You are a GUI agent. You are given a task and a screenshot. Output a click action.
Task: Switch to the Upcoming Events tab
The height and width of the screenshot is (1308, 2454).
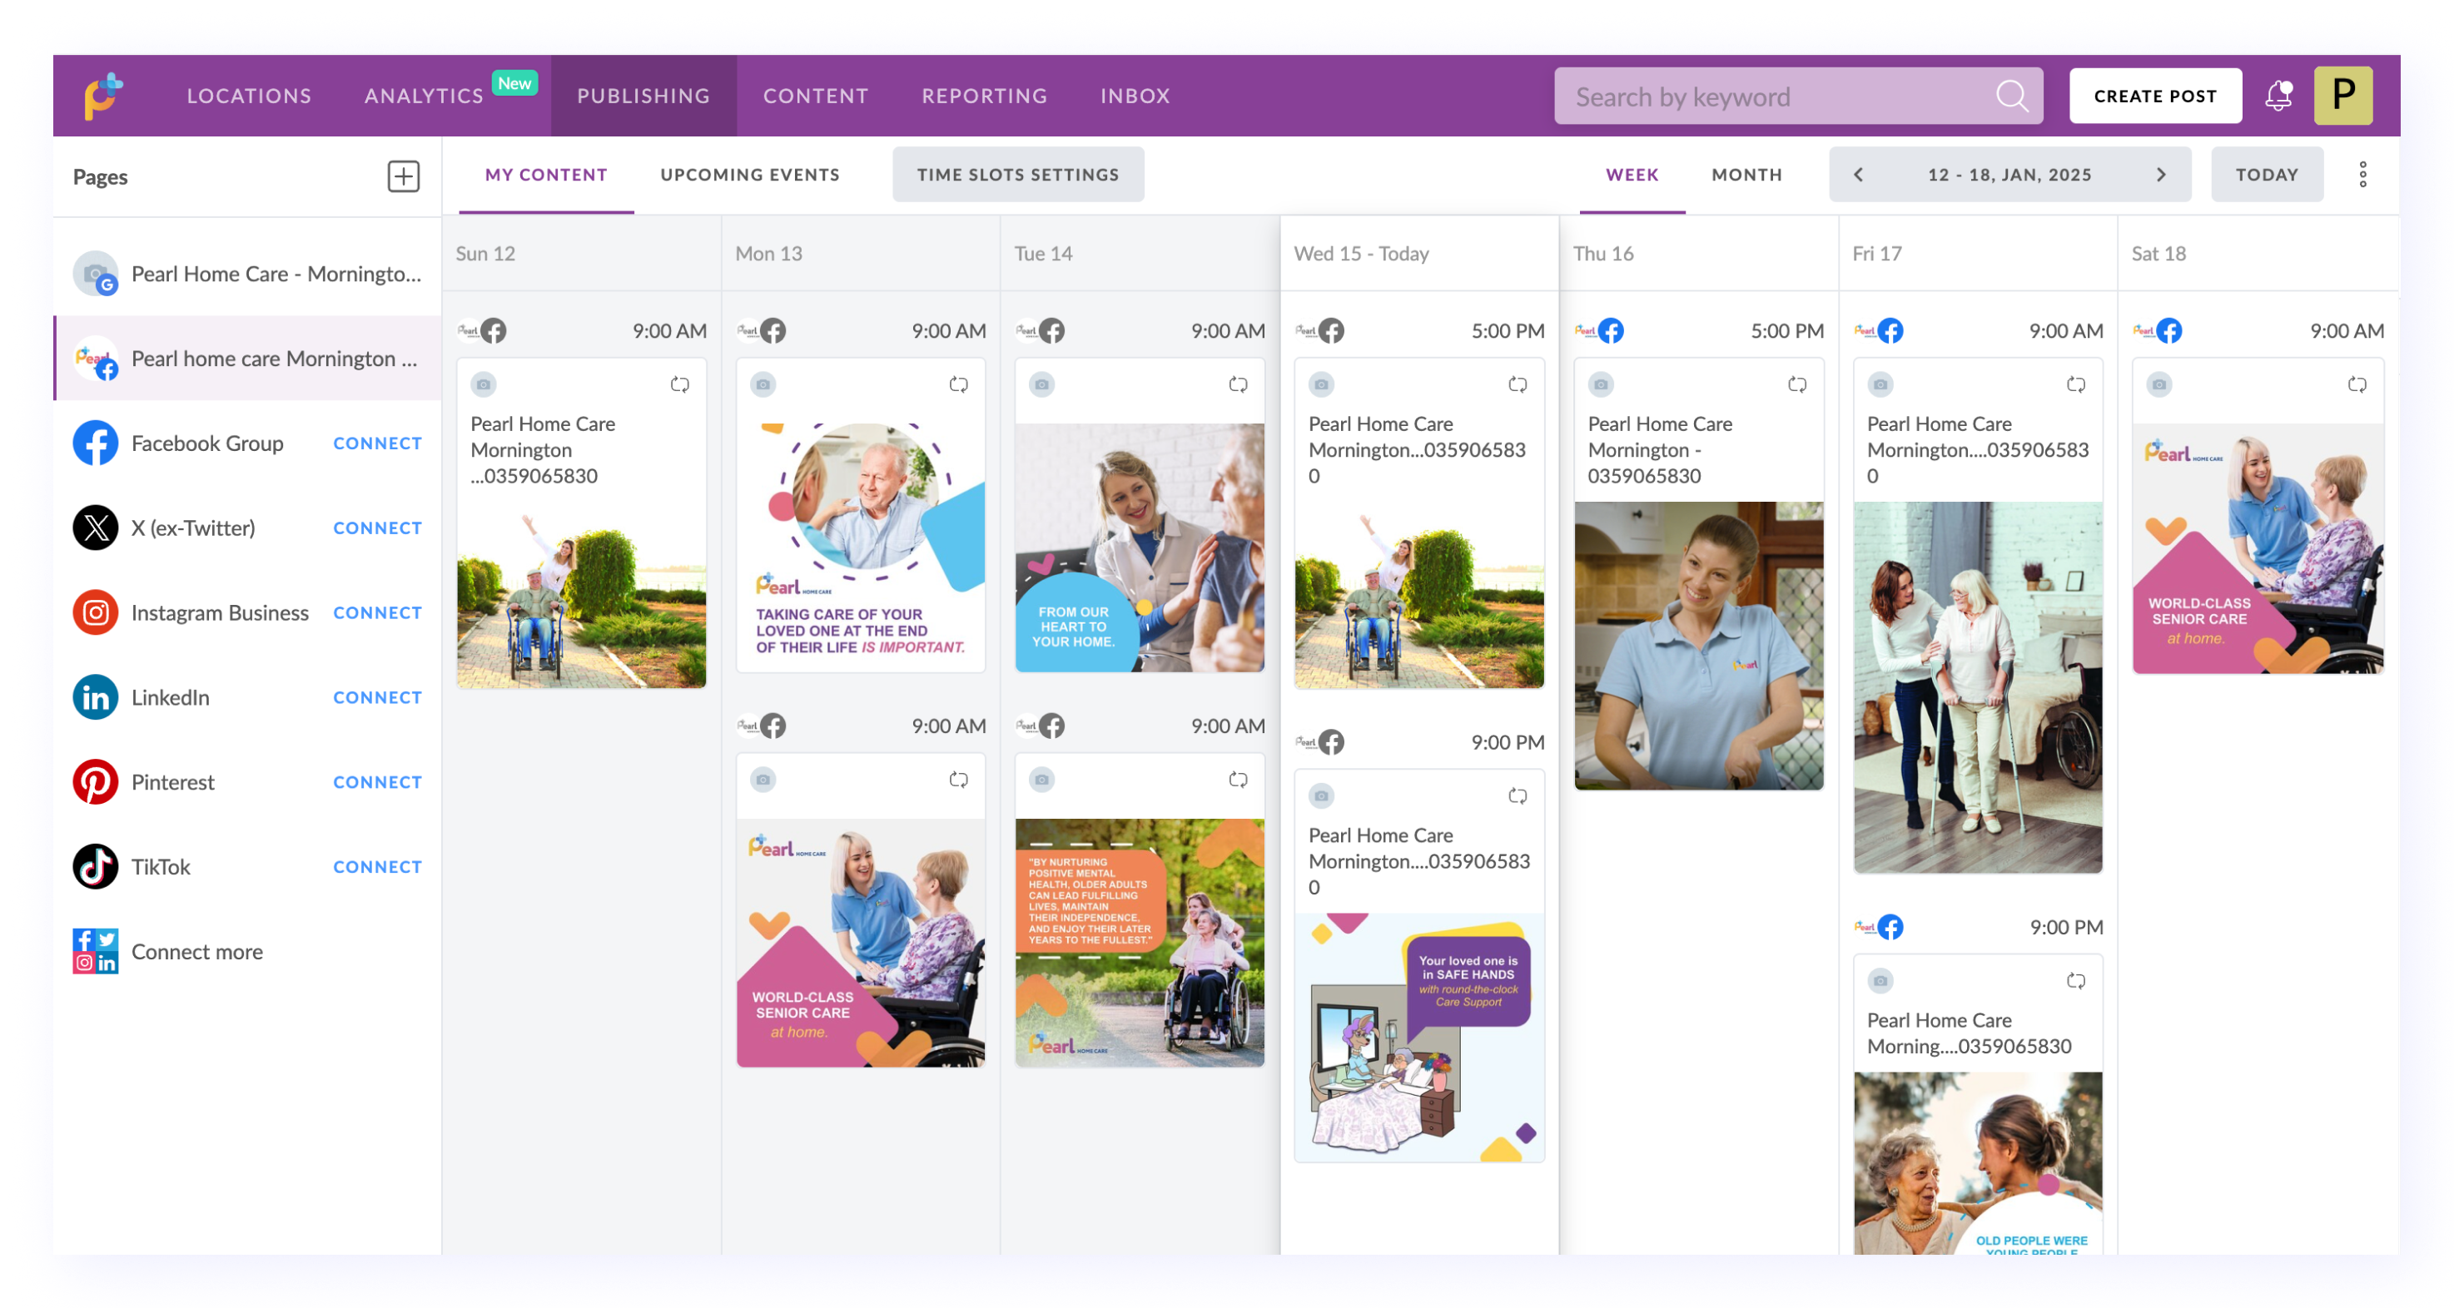[x=750, y=174]
